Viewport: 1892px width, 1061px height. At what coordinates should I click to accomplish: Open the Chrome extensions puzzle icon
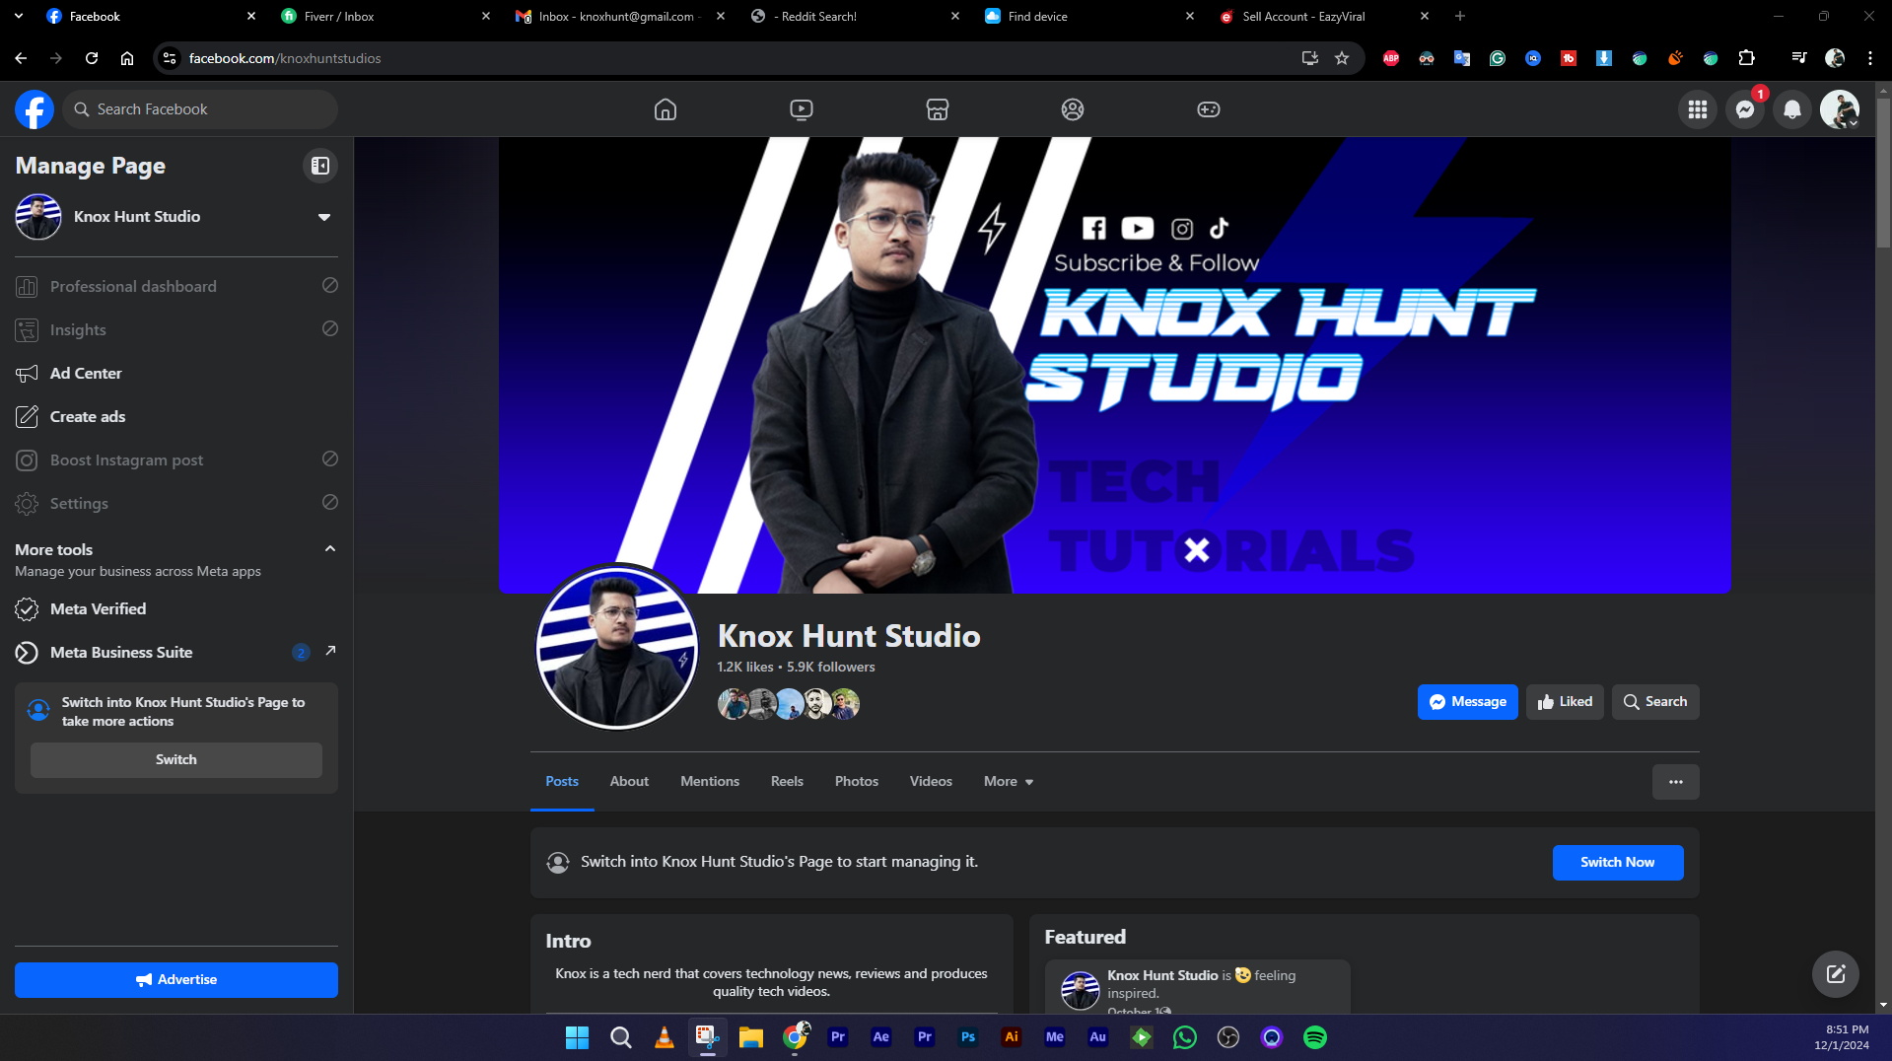(x=1746, y=58)
